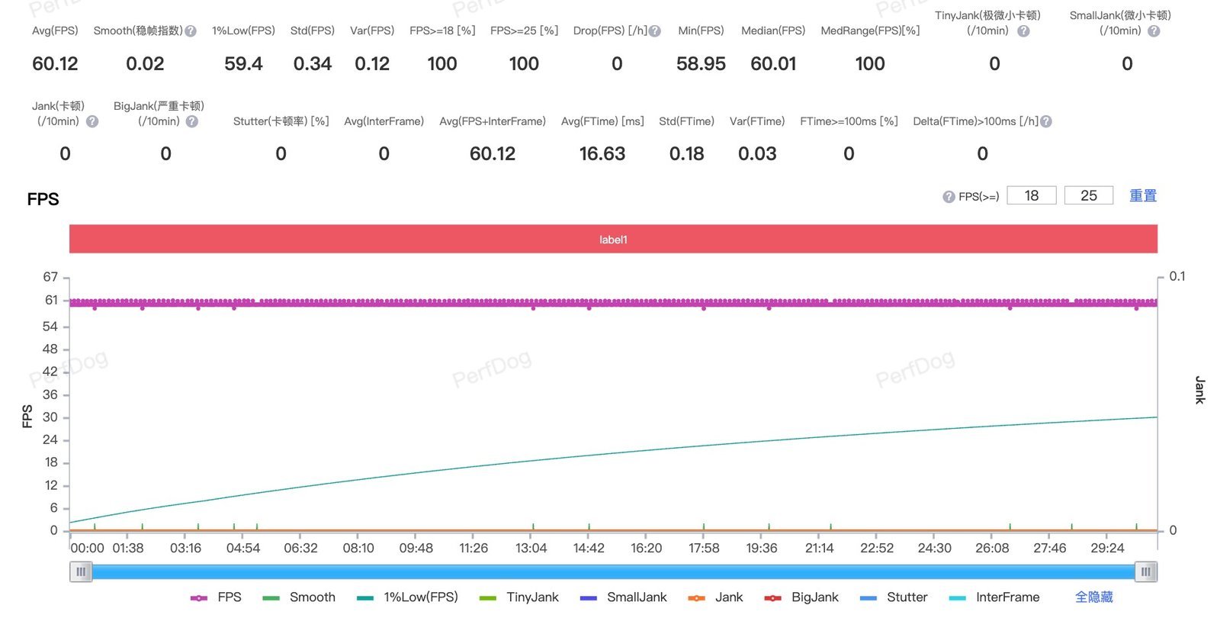Toggle 1%Low(FPS) series in legend

(x=407, y=597)
